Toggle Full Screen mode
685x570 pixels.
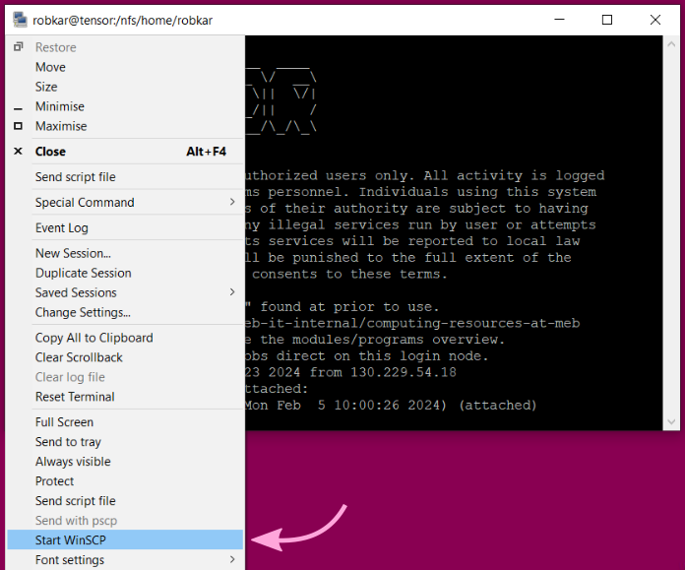[64, 422]
